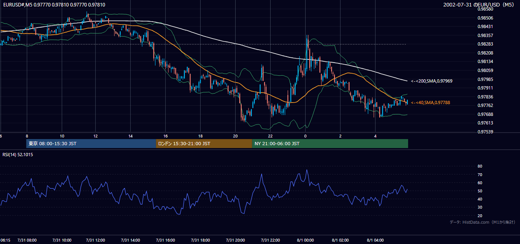Click the 7/31 08:00 time label

point(27,240)
